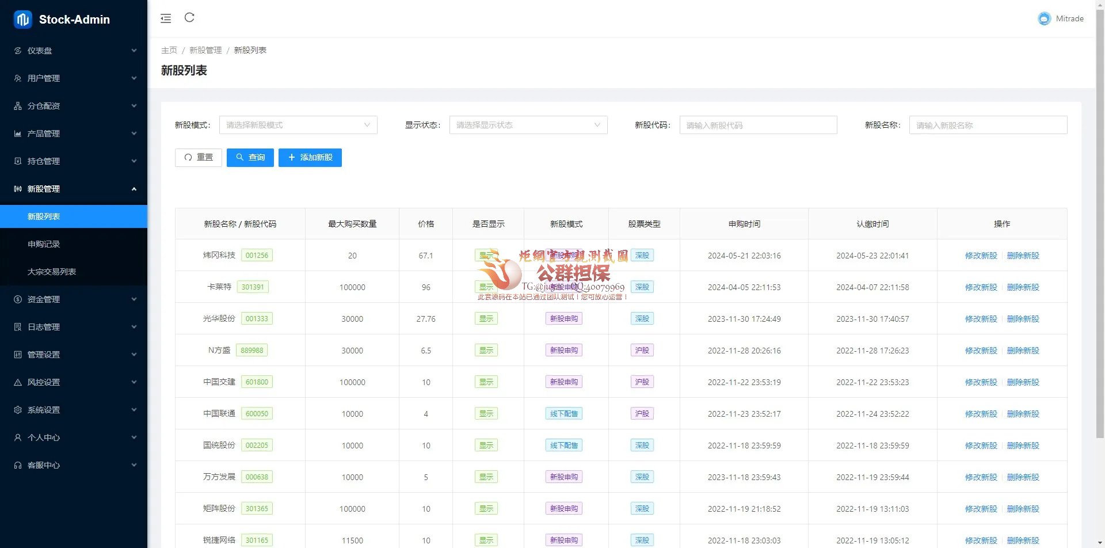Click 修改新股 for 中国联通
This screenshot has height=548, width=1105.
(981, 414)
